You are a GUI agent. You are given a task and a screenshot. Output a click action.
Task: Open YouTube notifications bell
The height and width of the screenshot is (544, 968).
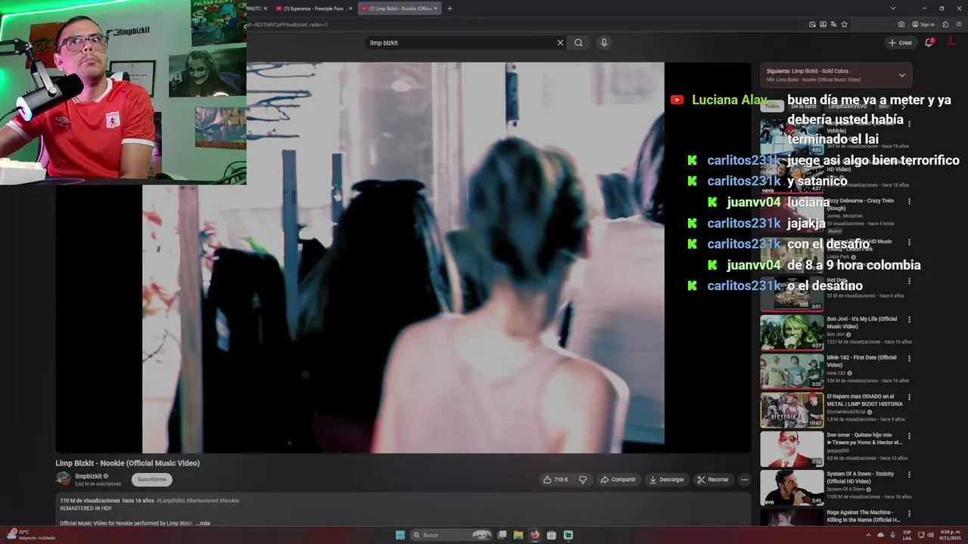[929, 42]
